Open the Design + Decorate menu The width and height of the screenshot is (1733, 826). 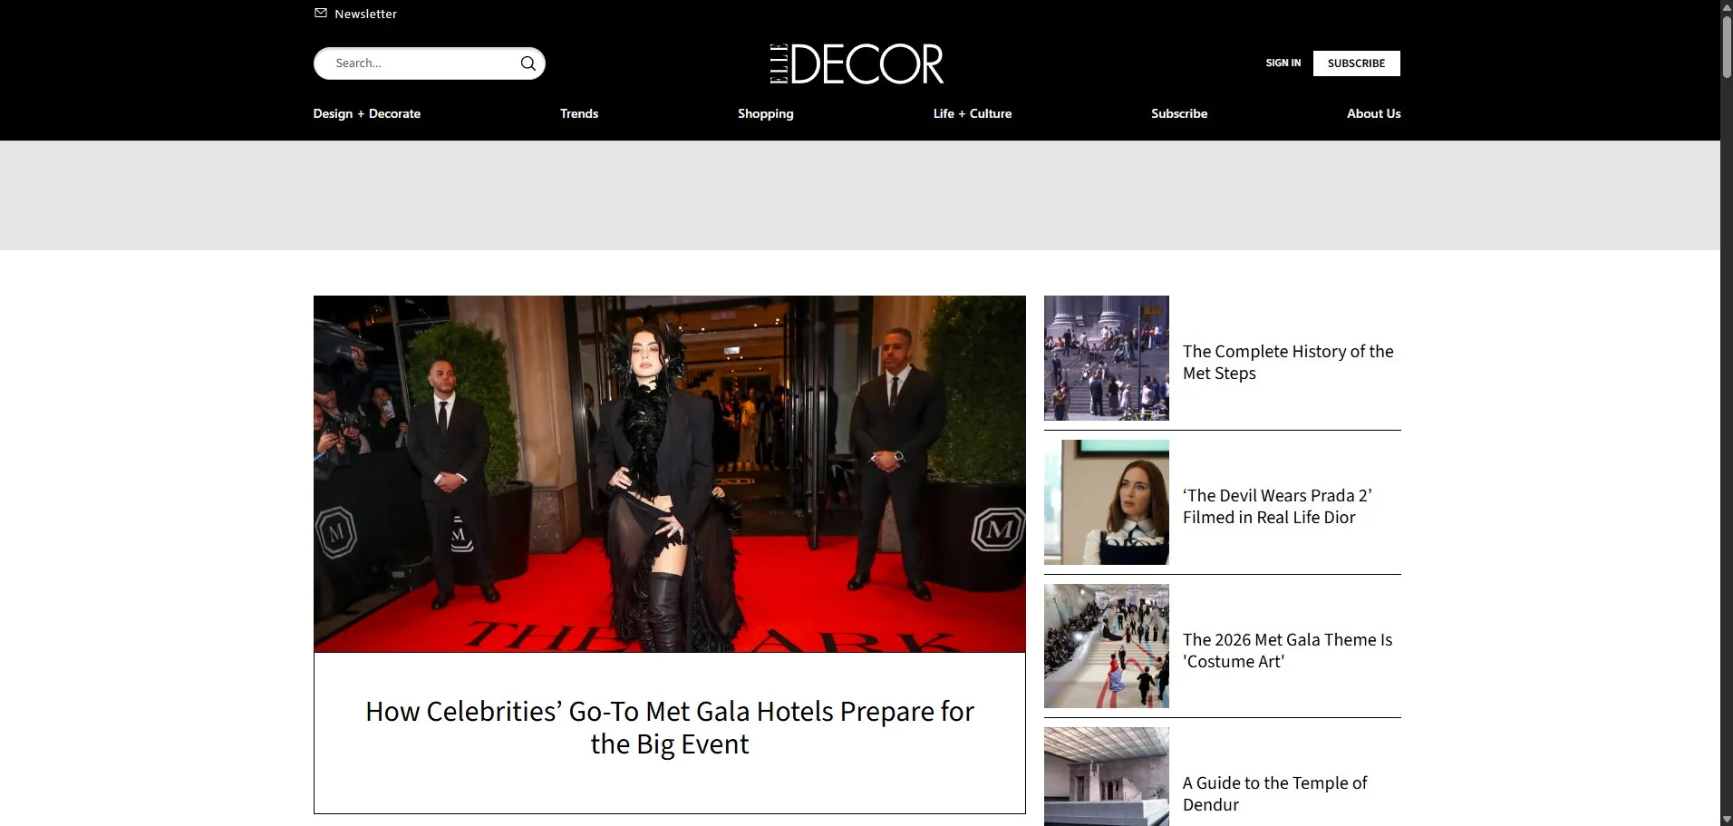pyautogui.click(x=367, y=113)
